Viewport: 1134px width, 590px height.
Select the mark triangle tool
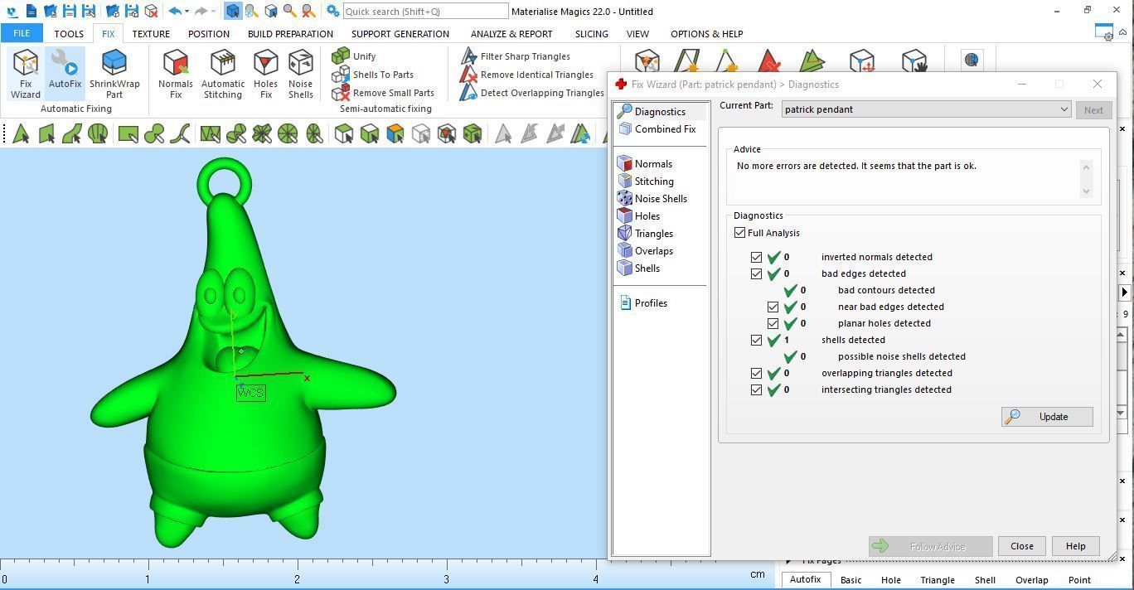click(21, 133)
